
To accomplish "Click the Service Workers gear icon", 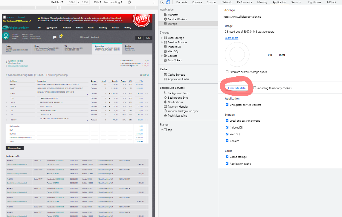I will (165, 19).
